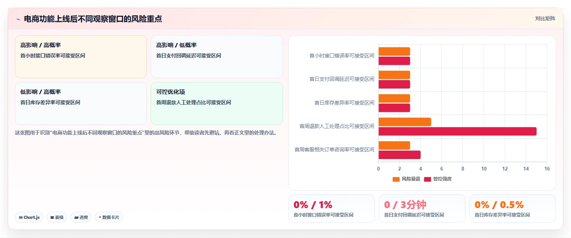Click the orange 风险暴露 bar for 首周客服相关订单咨询率
This screenshot has height=238, width=571.
(x=394, y=145)
